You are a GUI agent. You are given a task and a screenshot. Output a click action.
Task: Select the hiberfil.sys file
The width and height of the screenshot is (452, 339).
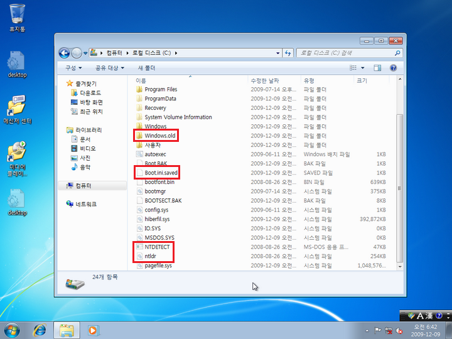click(153, 219)
